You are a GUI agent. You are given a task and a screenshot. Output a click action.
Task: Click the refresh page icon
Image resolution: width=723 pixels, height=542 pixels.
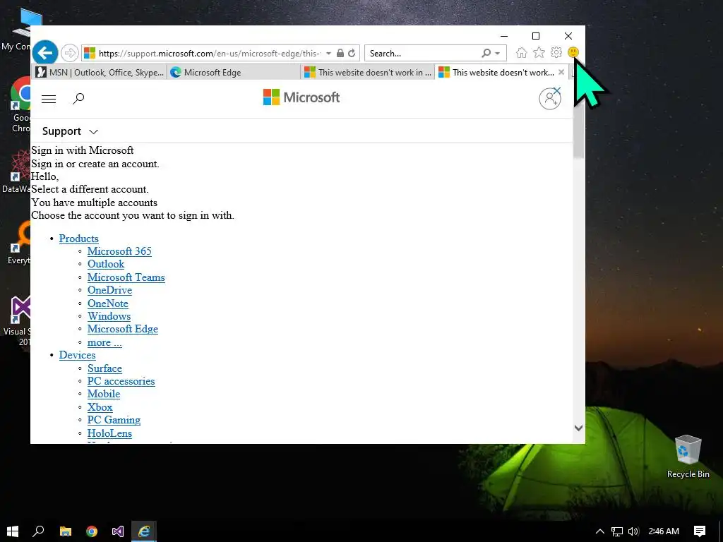[352, 53]
